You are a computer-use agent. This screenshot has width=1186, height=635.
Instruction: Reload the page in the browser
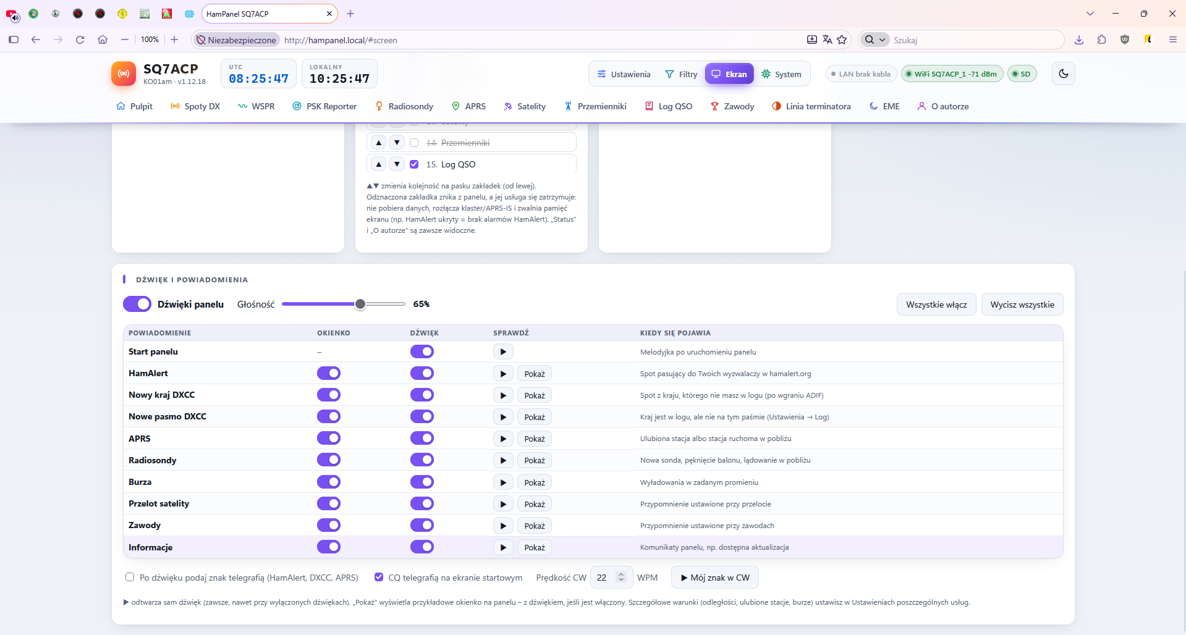pos(80,40)
